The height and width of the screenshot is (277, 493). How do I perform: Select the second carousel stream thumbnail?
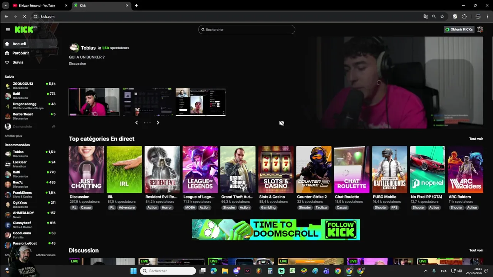coord(148,102)
